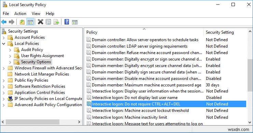Expand the Public Key Policies node
Image resolution: width=253 pixels, height=133 pixels.
tap(4, 80)
